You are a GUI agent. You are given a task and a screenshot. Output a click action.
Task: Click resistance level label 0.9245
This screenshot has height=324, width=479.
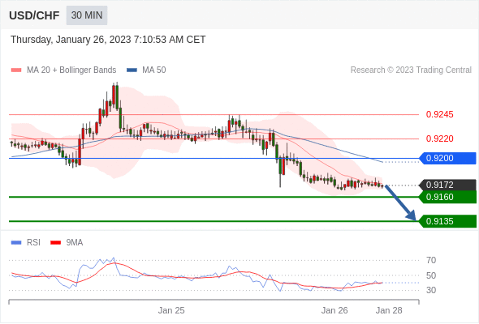pyautogui.click(x=439, y=114)
